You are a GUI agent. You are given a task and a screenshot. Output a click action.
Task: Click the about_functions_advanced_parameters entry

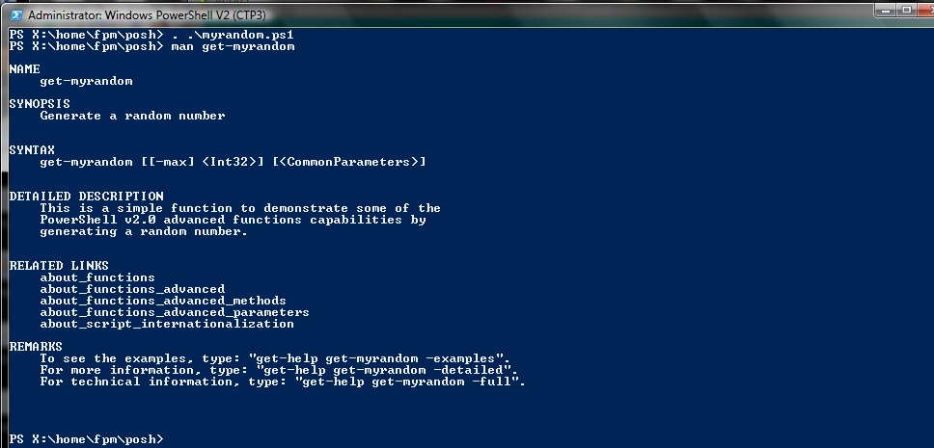point(175,312)
